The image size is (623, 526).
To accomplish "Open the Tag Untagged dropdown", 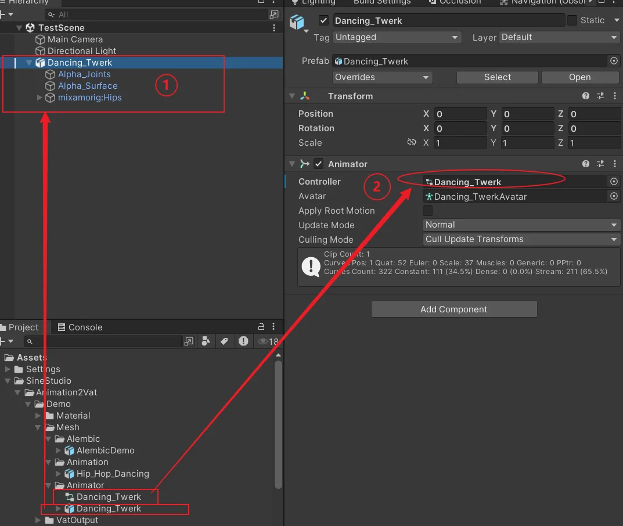I will [397, 37].
